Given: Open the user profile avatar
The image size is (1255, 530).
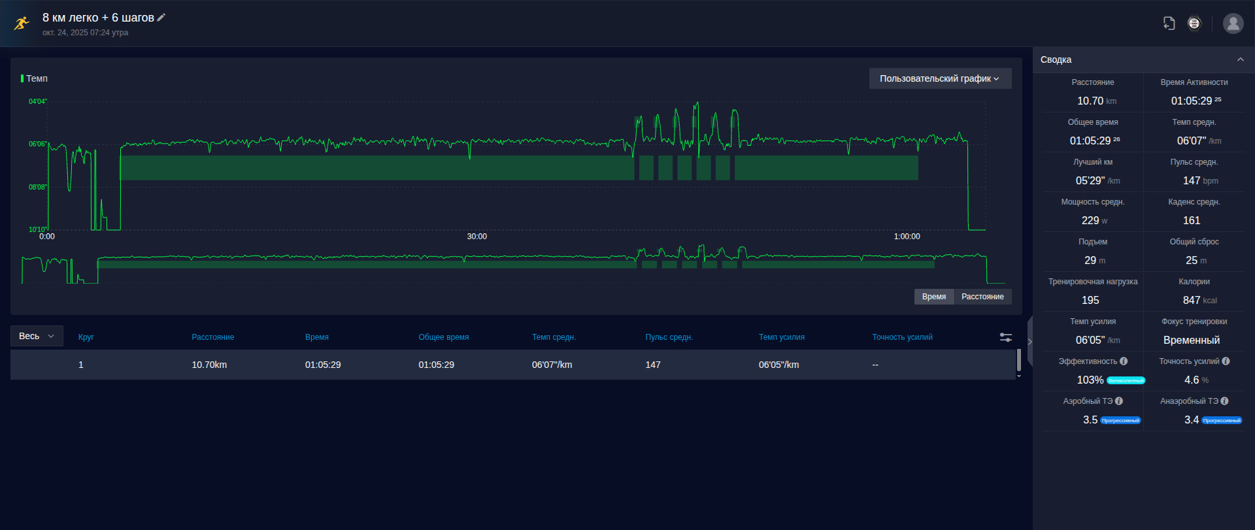Looking at the screenshot, I should click(x=1233, y=24).
